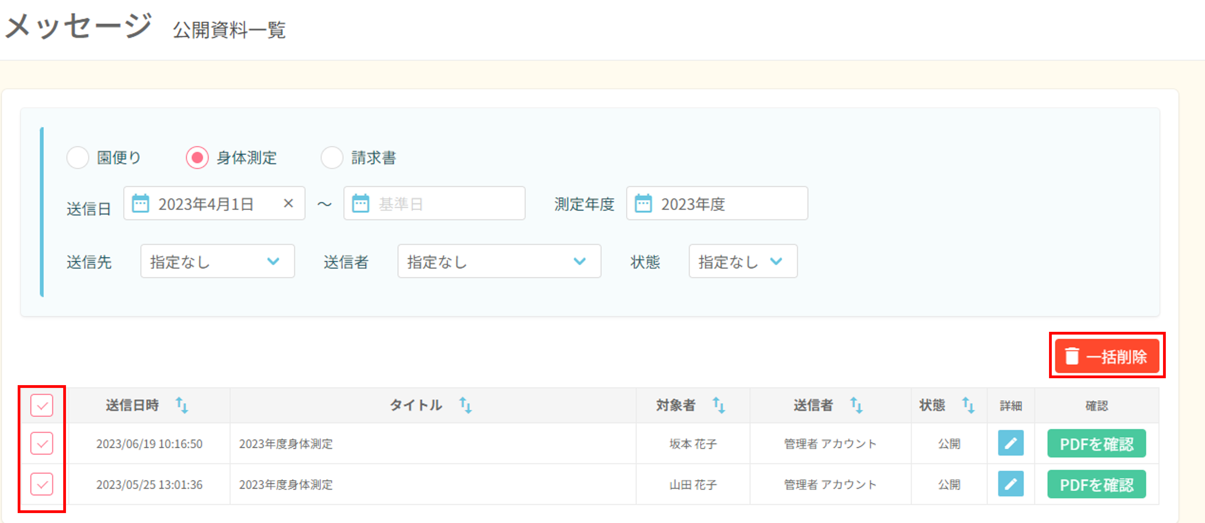
Task: Click the 基準日 end date input
Action: (x=434, y=203)
